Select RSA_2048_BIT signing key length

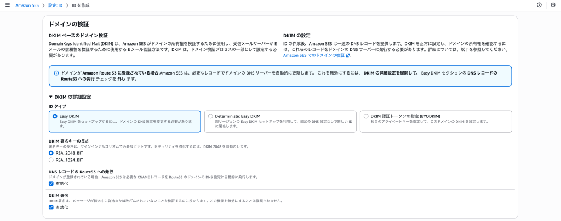(52, 153)
